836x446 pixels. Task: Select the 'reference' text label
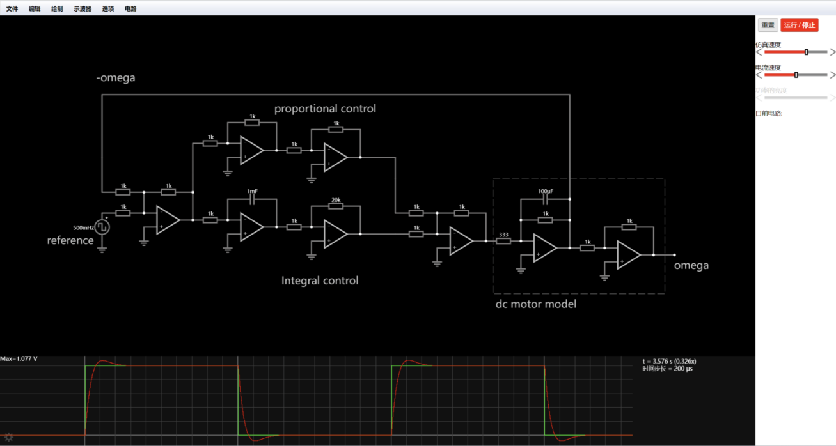point(70,241)
